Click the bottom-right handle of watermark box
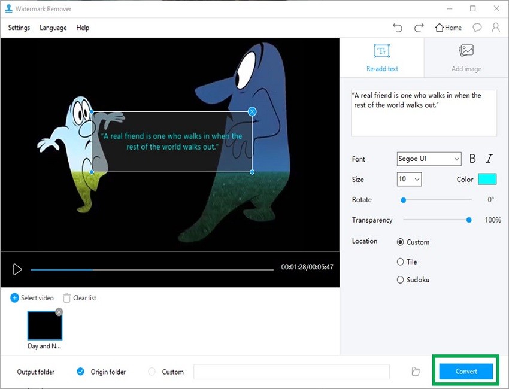This screenshot has width=509, height=389. 252,172
